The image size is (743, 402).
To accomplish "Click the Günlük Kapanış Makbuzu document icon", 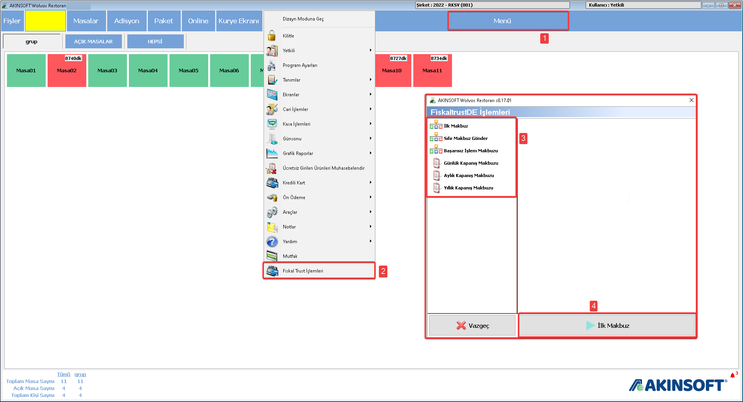I will pos(437,163).
